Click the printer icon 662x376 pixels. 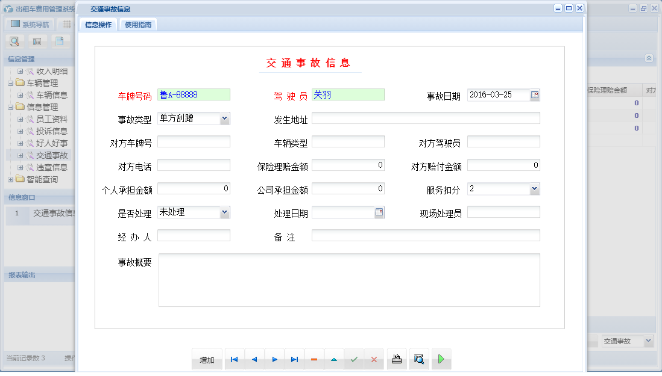(x=397, y=360)
